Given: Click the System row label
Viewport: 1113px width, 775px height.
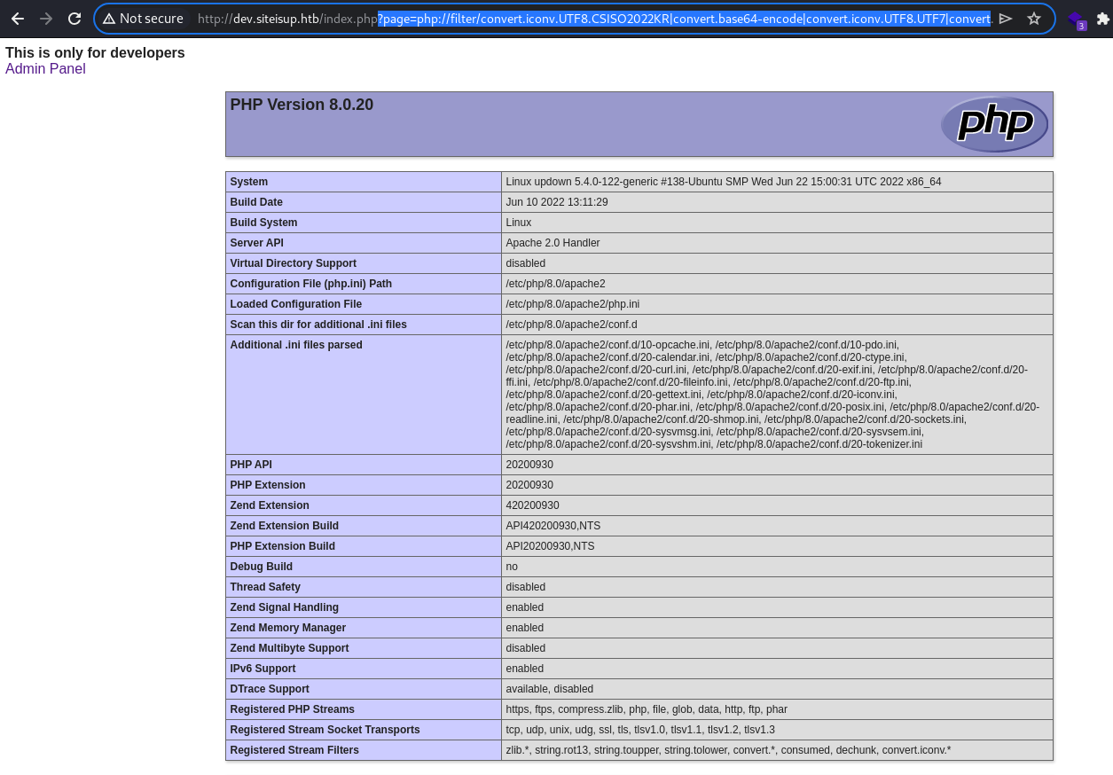Looking at the screenshot, I should pyautogui.click(x=249, y=182).
